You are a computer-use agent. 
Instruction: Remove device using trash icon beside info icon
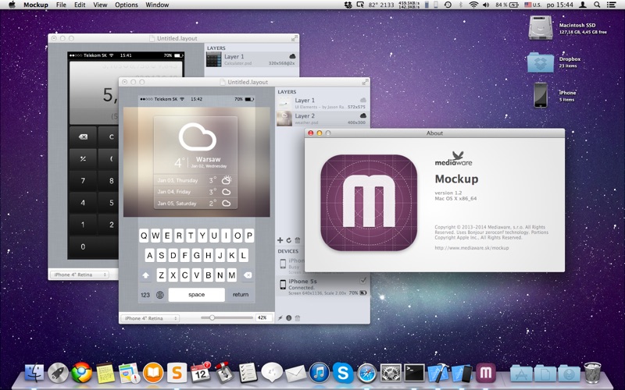298,318
